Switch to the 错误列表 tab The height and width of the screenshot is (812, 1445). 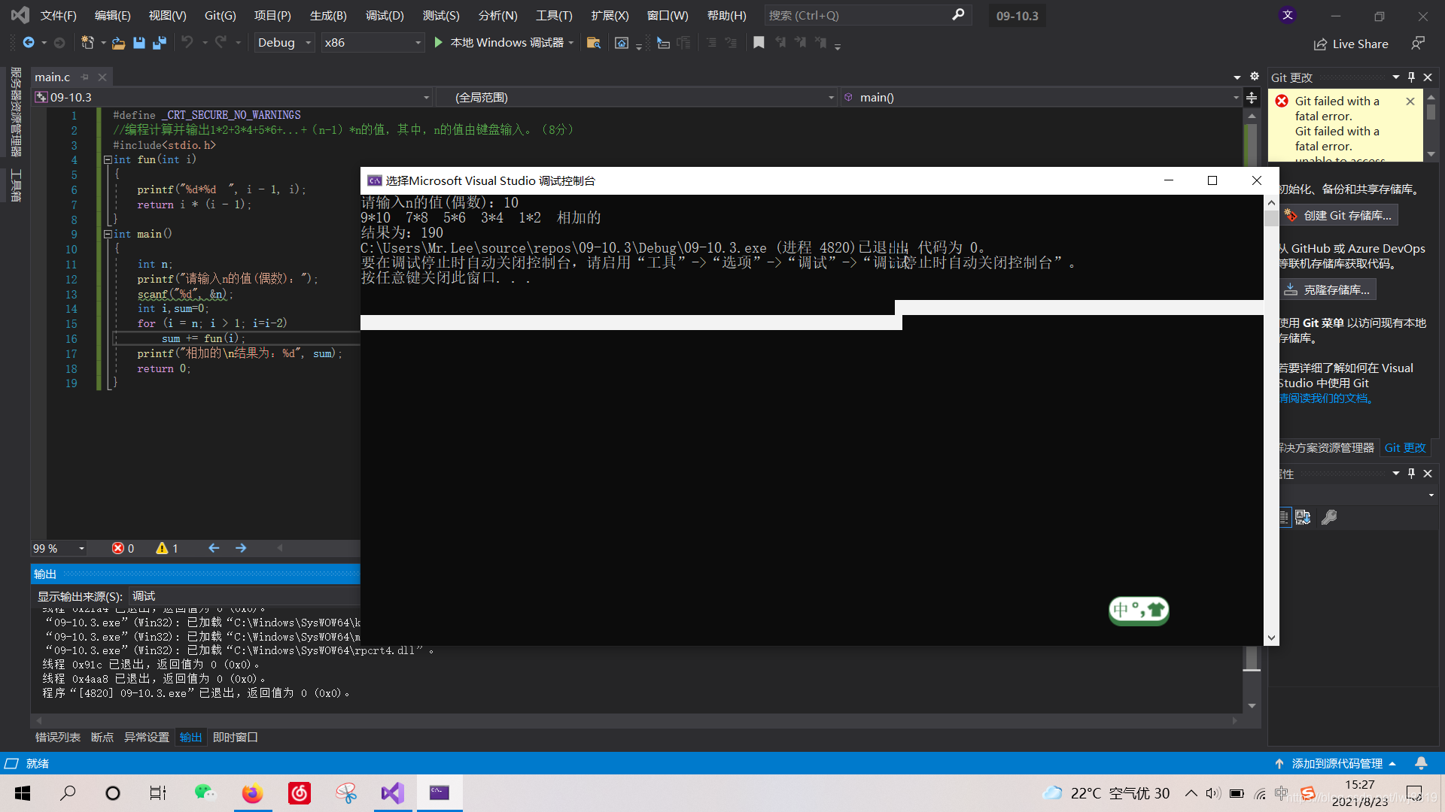pos(58,737)
